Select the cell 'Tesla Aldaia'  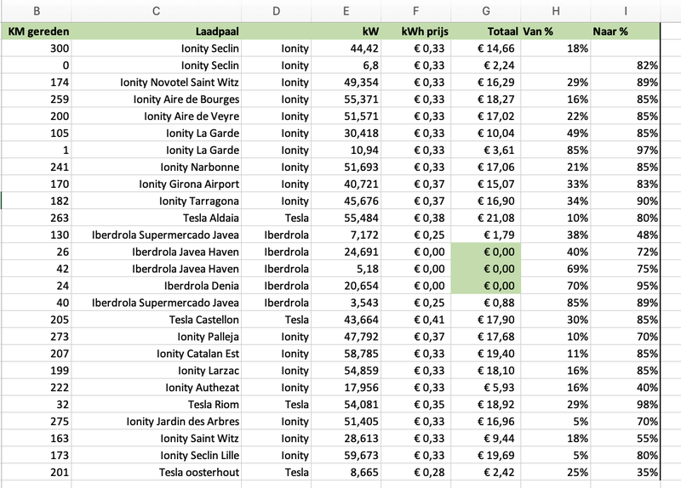[157, 218]
